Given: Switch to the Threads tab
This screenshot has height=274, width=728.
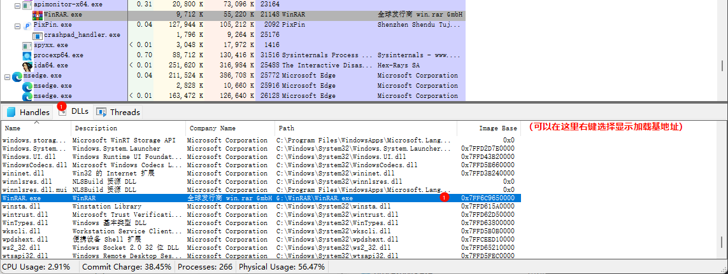Looking at the screenshot, I should pos(118,112).
